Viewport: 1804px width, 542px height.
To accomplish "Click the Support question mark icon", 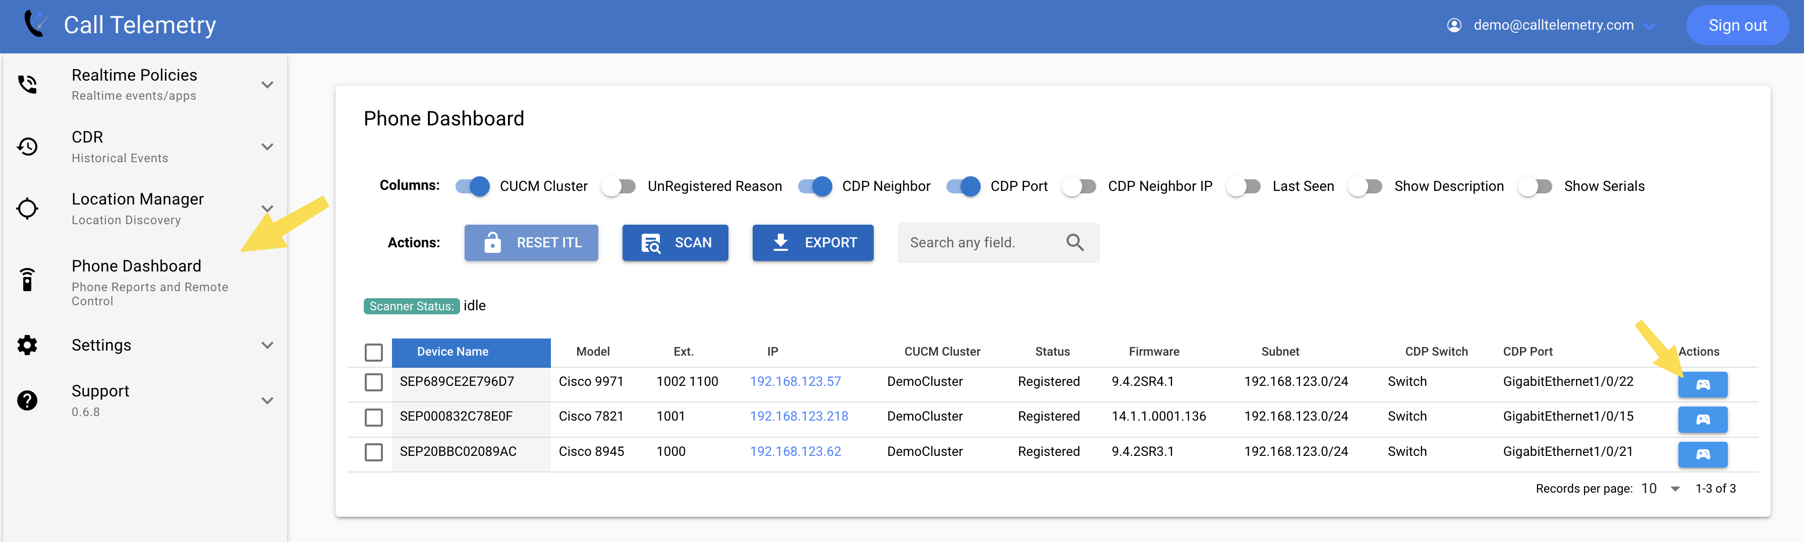I will tap(27, 400).
